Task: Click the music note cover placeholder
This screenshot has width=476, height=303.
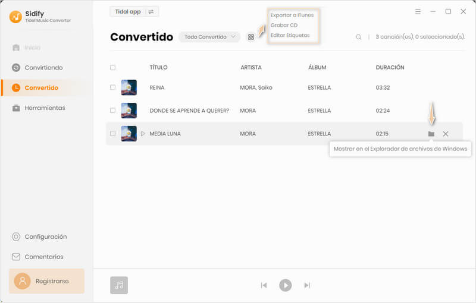Action: coord(119,285)
